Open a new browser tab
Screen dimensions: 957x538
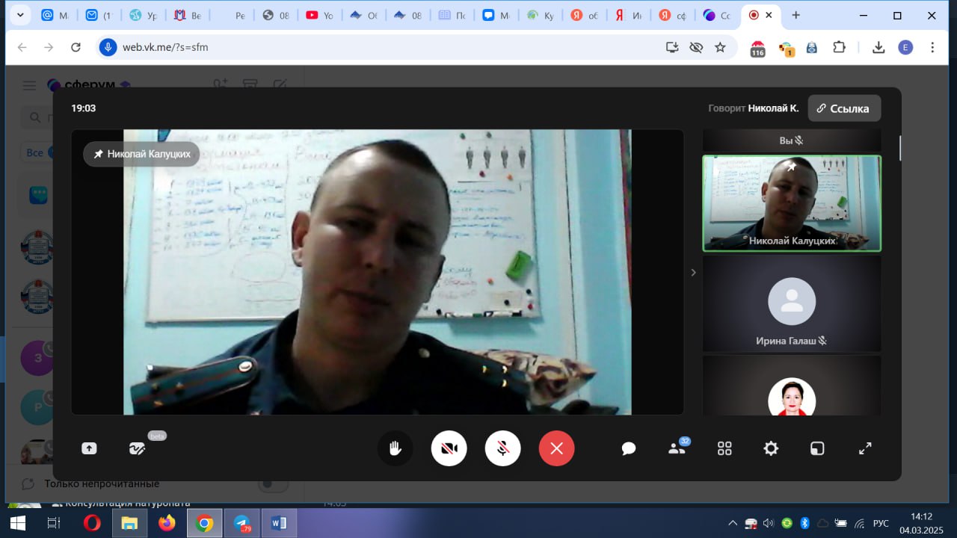pyautogui.click(x=796, y=15)
